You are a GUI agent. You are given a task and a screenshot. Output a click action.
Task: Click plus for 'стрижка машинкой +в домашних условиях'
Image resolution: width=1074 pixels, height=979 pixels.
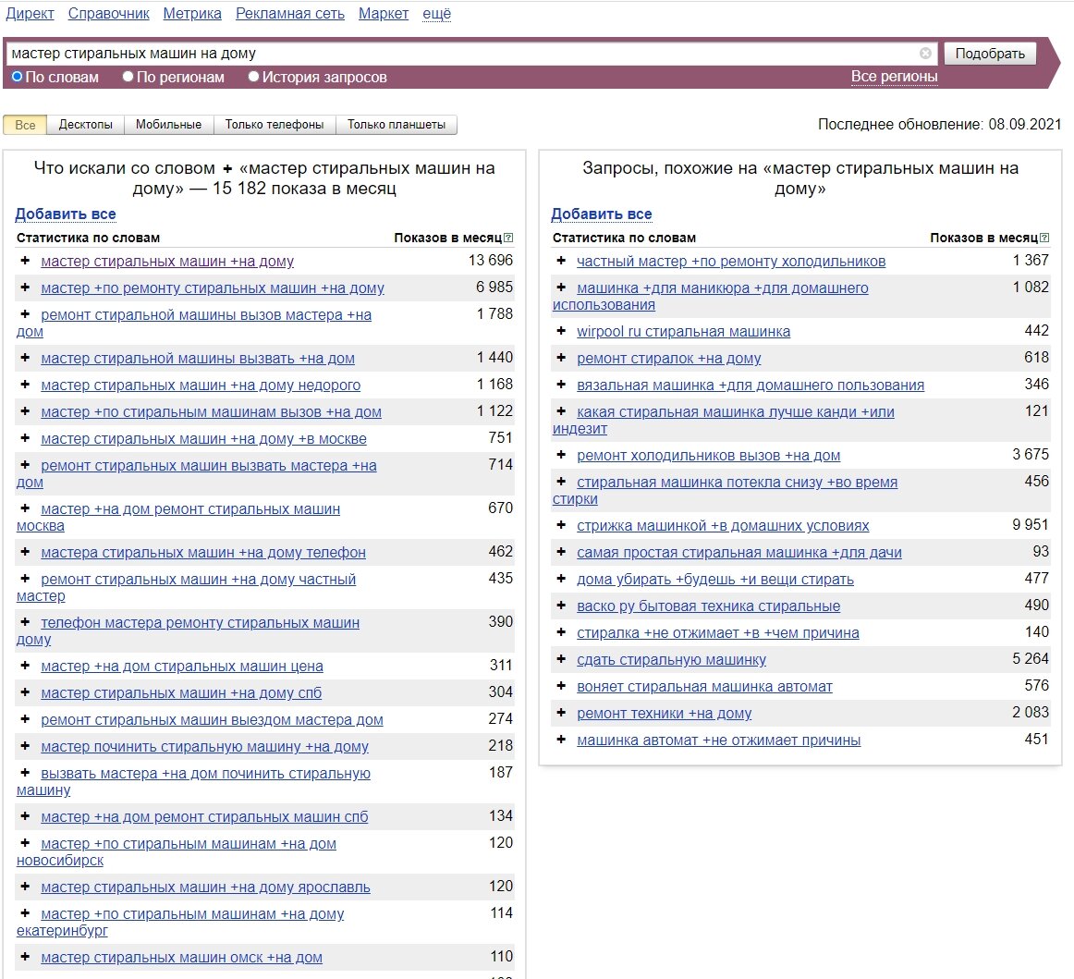pyautogui.click(x=562, y=525)
